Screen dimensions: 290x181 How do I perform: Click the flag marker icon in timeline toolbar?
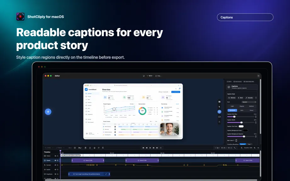coord(99,148)
